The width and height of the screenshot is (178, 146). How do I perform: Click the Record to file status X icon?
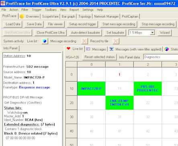116,41
